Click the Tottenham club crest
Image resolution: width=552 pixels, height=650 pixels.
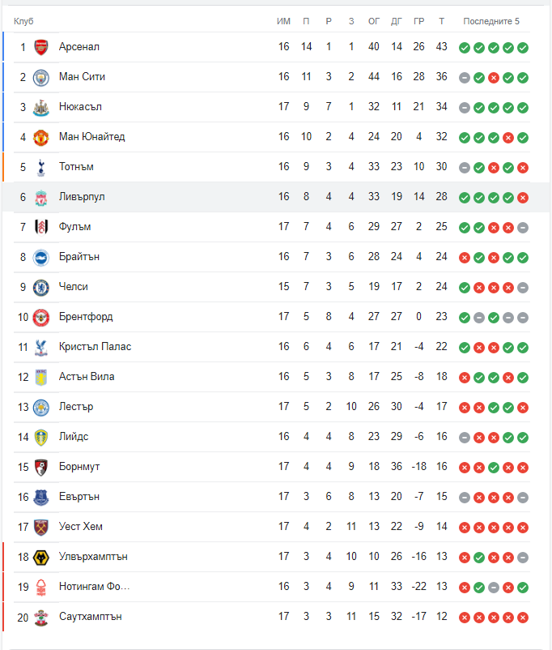click(41, 168)
